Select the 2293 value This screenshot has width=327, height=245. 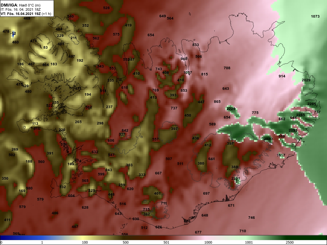coord(293,130)
